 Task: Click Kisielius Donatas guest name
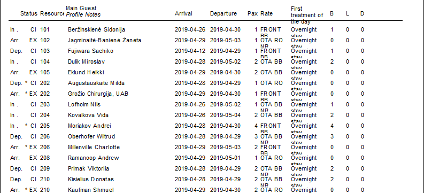point(91,179)
